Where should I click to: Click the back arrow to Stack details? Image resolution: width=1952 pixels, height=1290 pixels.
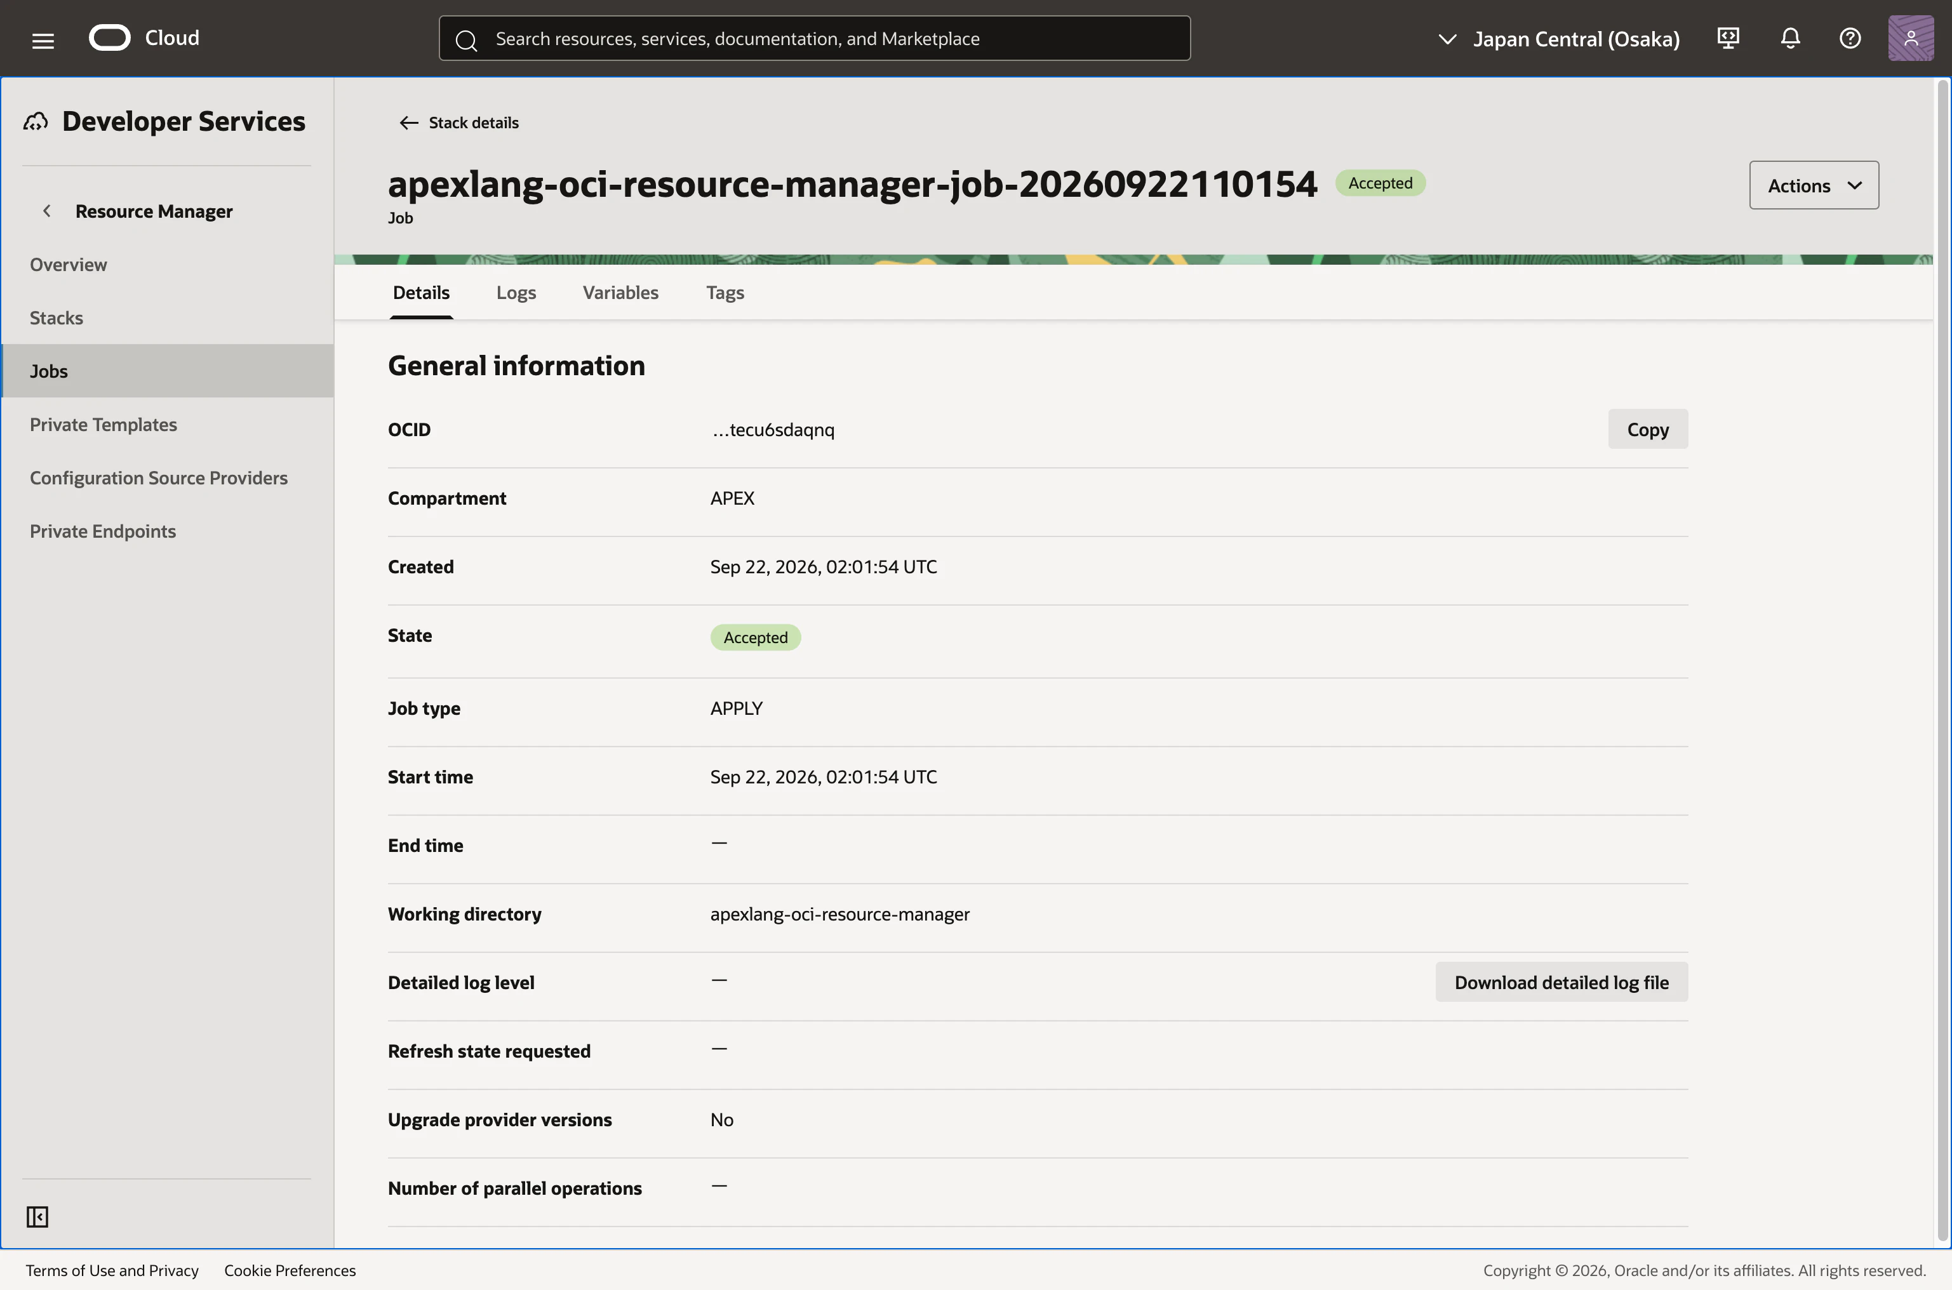point(408,123)
